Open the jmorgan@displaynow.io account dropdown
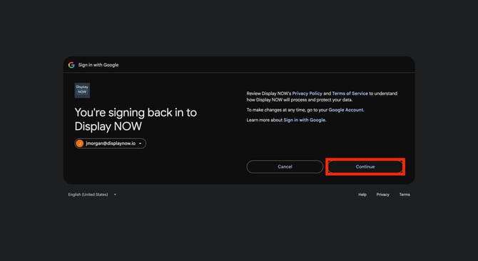478x261 pixels. [x=111, y=143]
